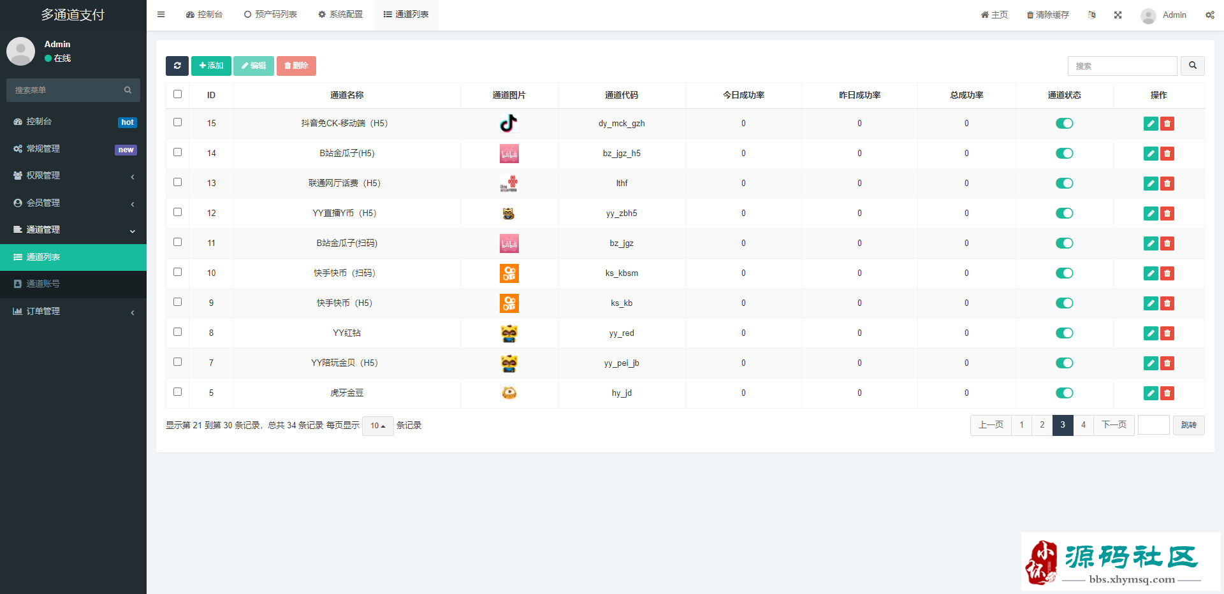Open the page size dropdown showing 10
The height and width of the screenshot is (594, 1224).
coord(377,426)
